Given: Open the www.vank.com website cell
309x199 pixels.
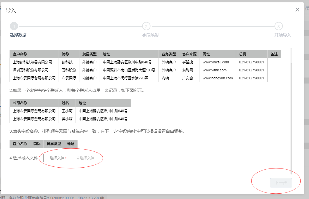Looking at the screenshot, I should pos(214,70).
